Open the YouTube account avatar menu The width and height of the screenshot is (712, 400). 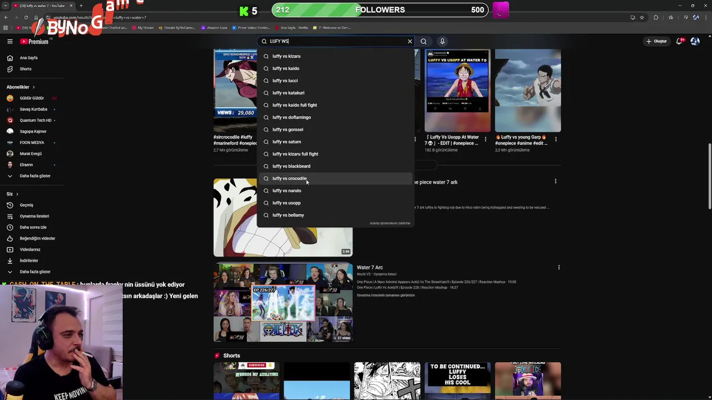point(695,41)
